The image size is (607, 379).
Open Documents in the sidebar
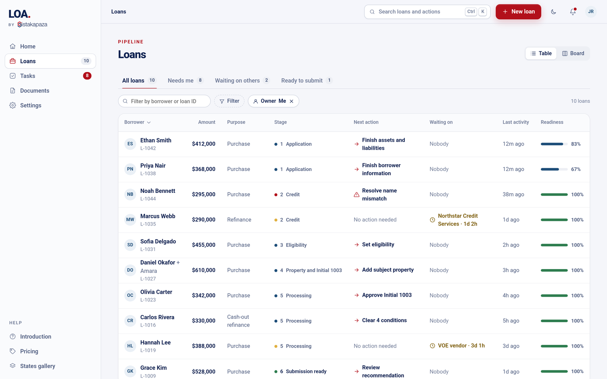click(x=50, y=91)
